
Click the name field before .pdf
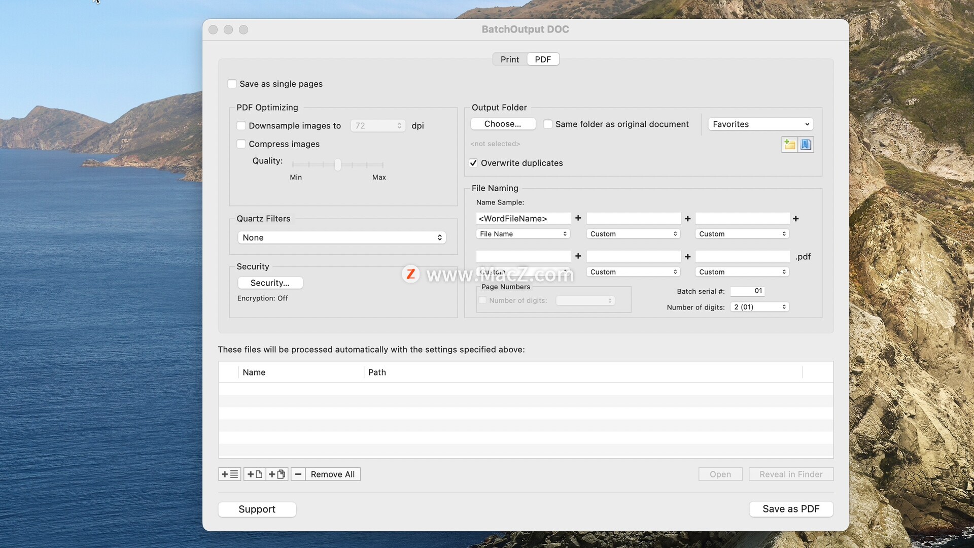click(742, 257)
